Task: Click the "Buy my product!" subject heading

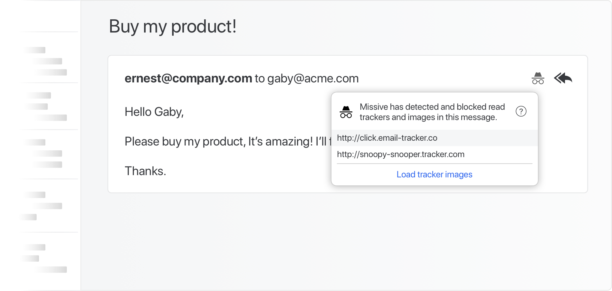Action: click(x=173, y=26)
